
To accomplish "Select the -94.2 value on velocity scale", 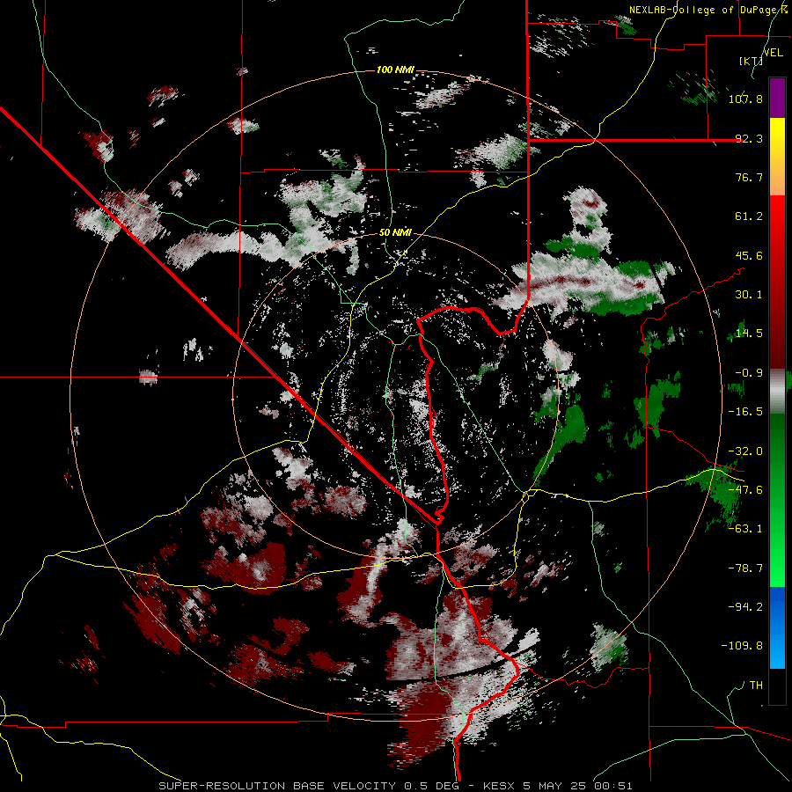I will click(x=745, y=607).
